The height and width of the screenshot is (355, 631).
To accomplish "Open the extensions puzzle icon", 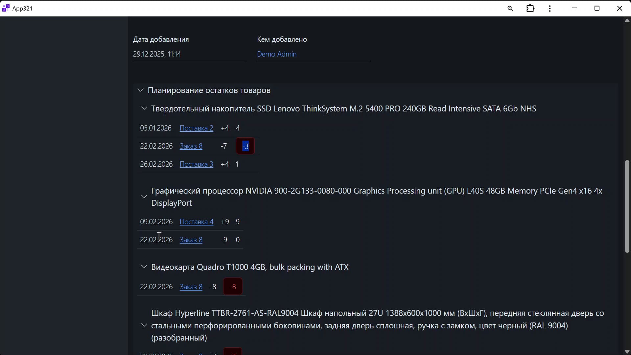I will click(x=530, y=9).
